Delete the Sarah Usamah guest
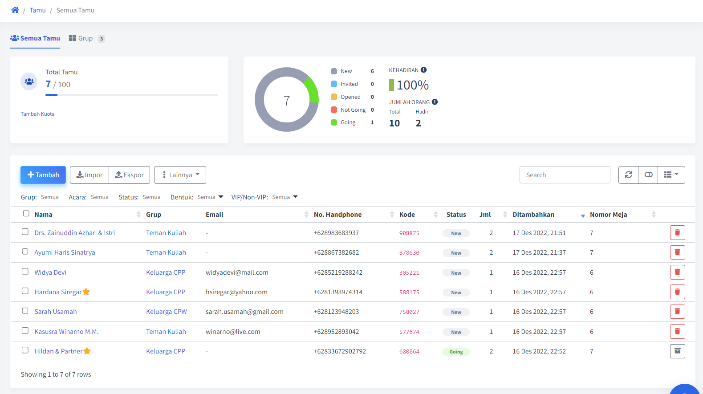 click(678, 312)
